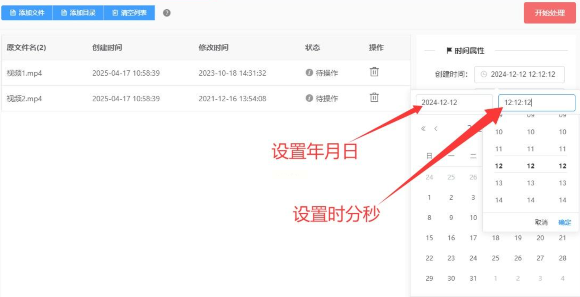580x297 pixels.
Task: Select hour 13 in time spinner
Action: pos(499,183)
